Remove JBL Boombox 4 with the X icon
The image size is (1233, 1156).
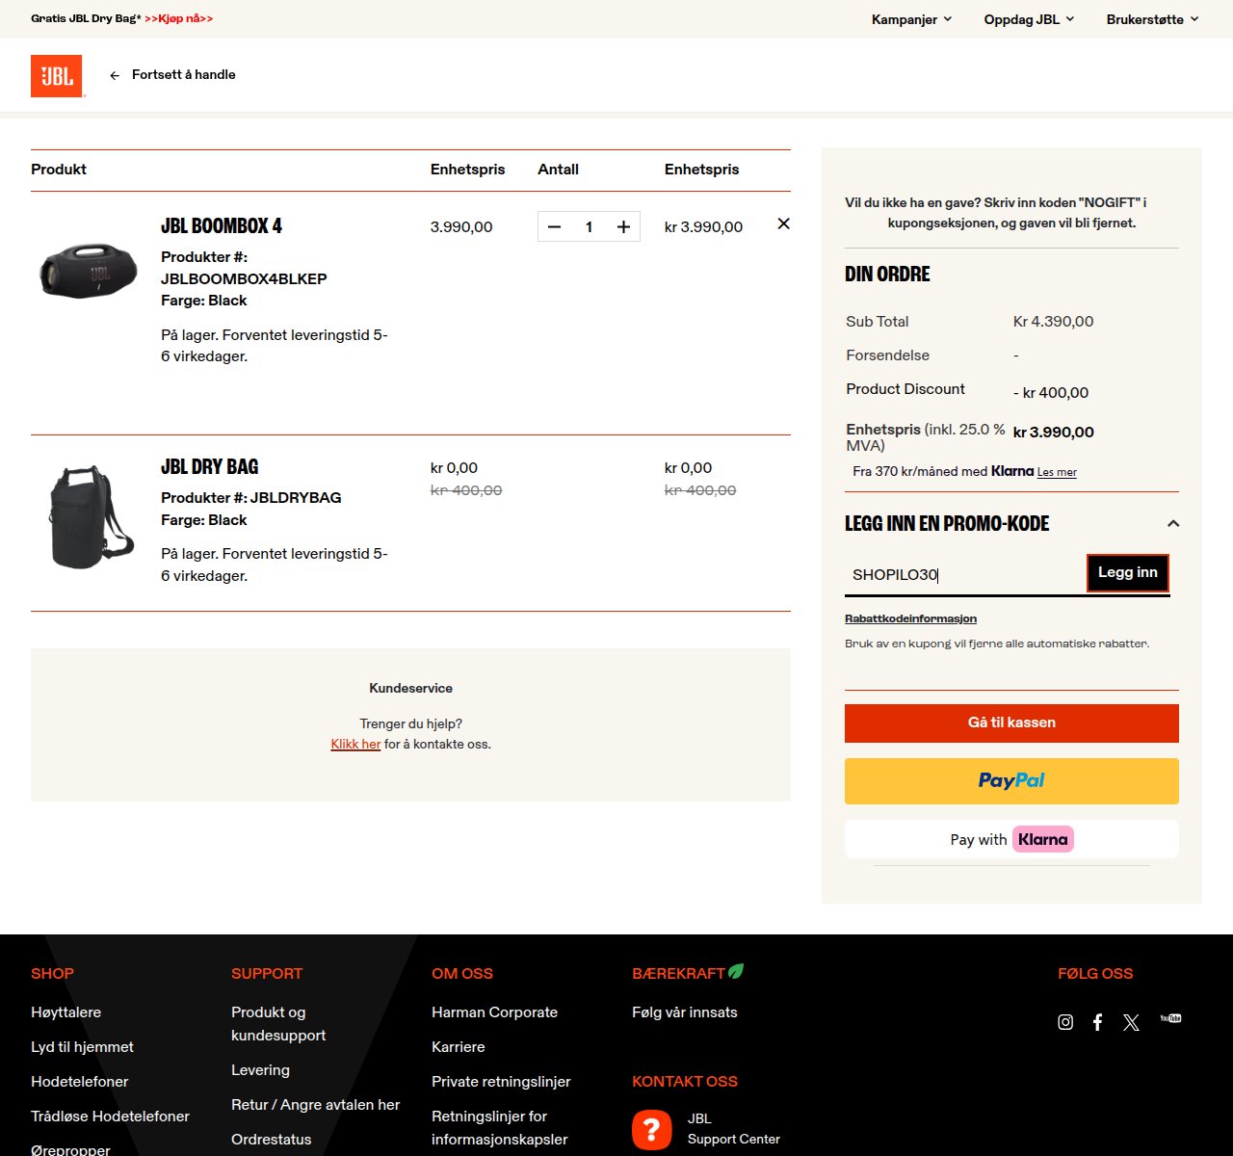tap(783, 223)
